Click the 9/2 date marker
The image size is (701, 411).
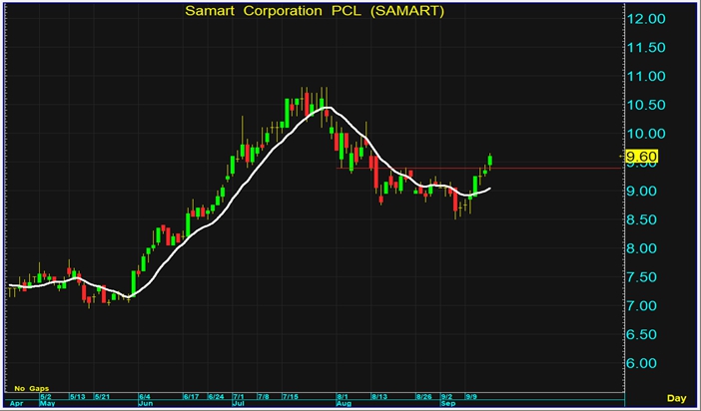point(446,396)
